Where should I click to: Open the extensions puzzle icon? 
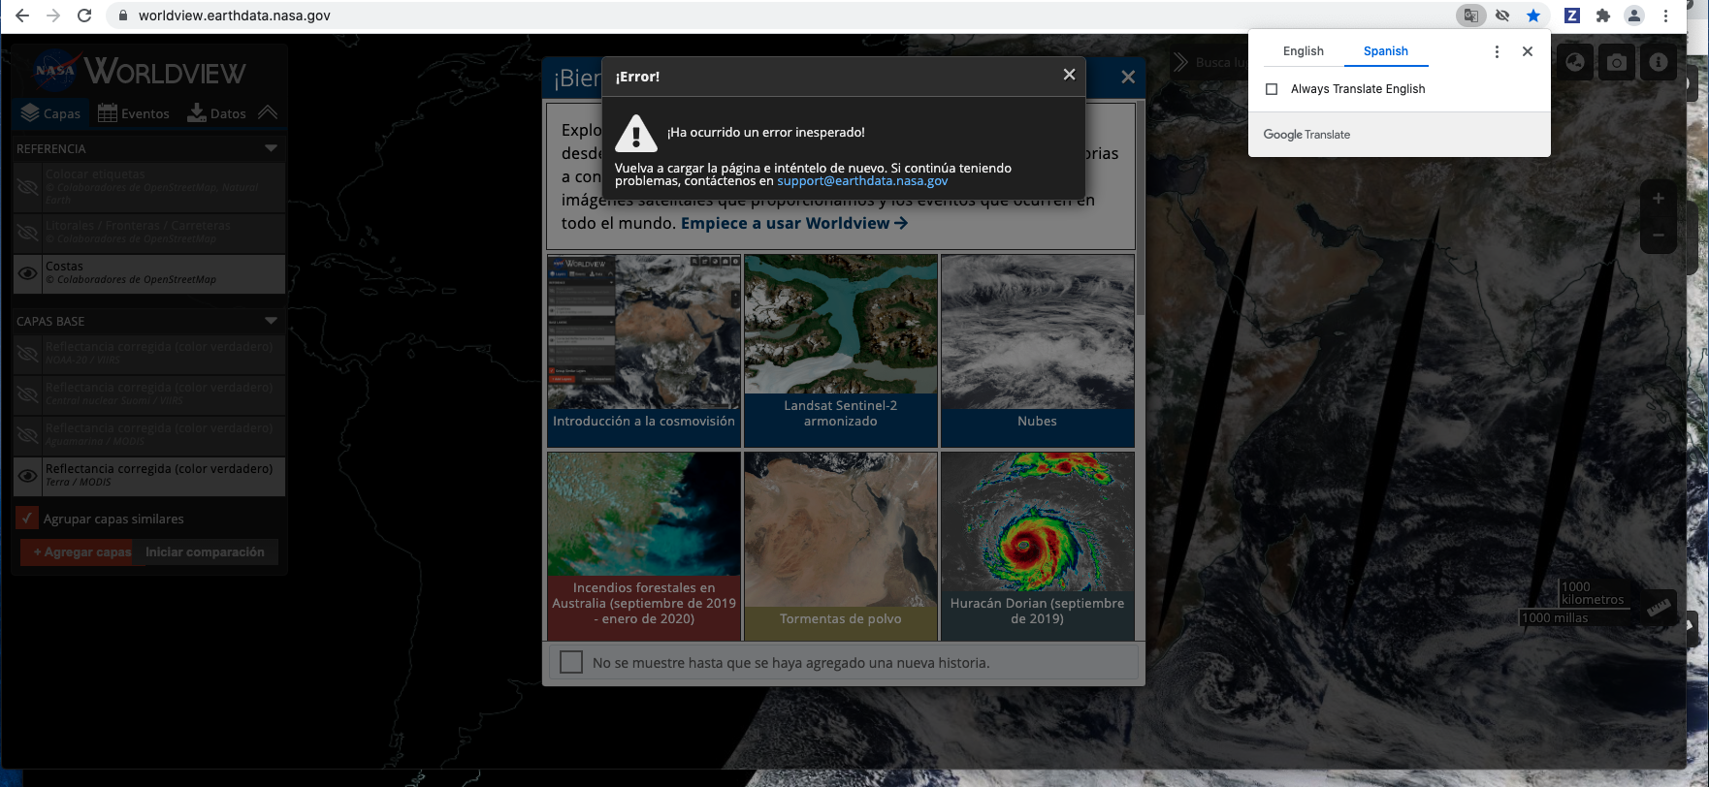(x=1603, y=16)
